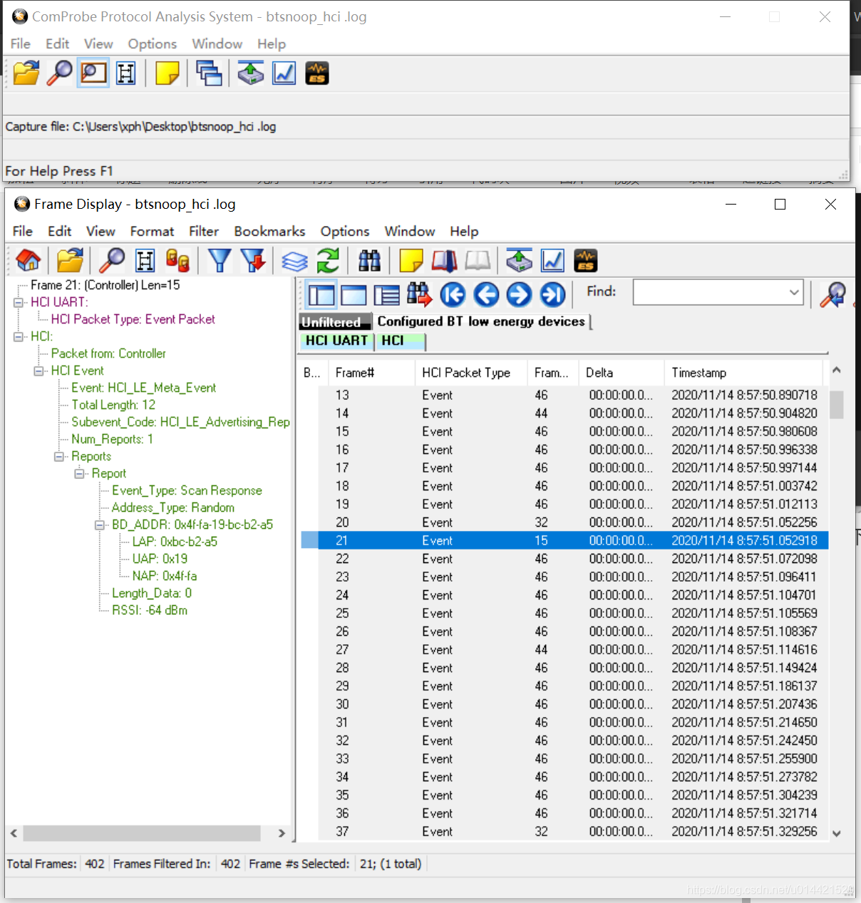861x903 pixels.
Task: Click the search magnifier icon beside Find box
Action: coord(833,294)
